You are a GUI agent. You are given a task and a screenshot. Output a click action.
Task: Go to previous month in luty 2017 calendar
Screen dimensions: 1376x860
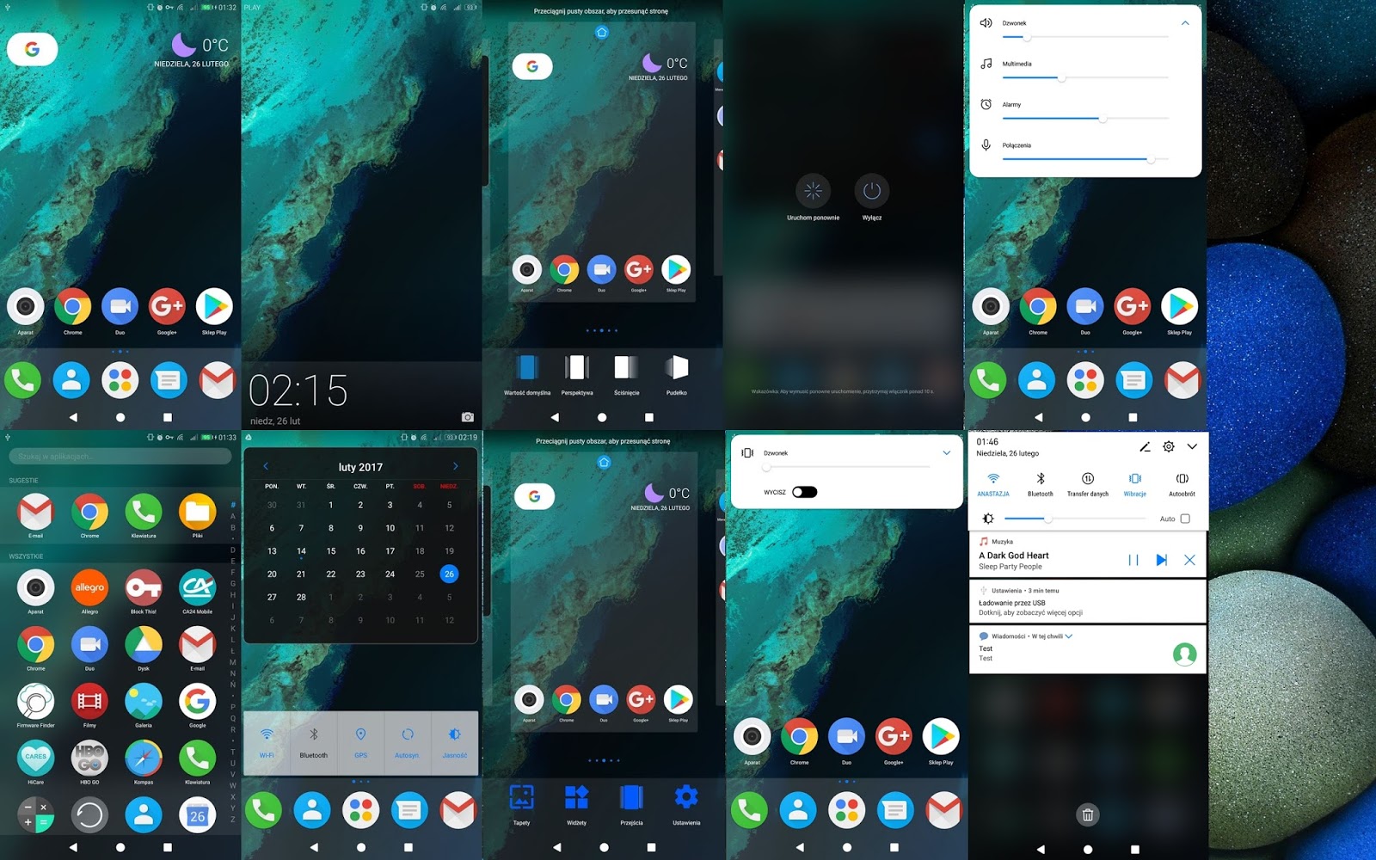266,466
